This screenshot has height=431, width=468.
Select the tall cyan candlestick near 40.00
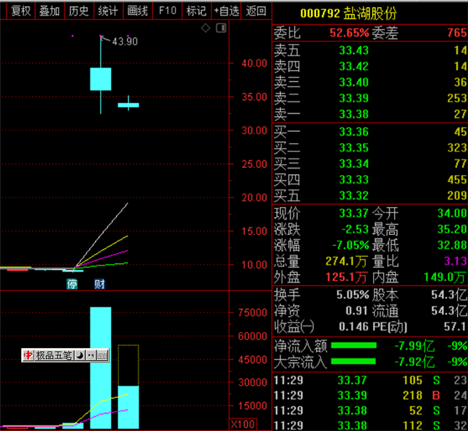pos(101,79)
